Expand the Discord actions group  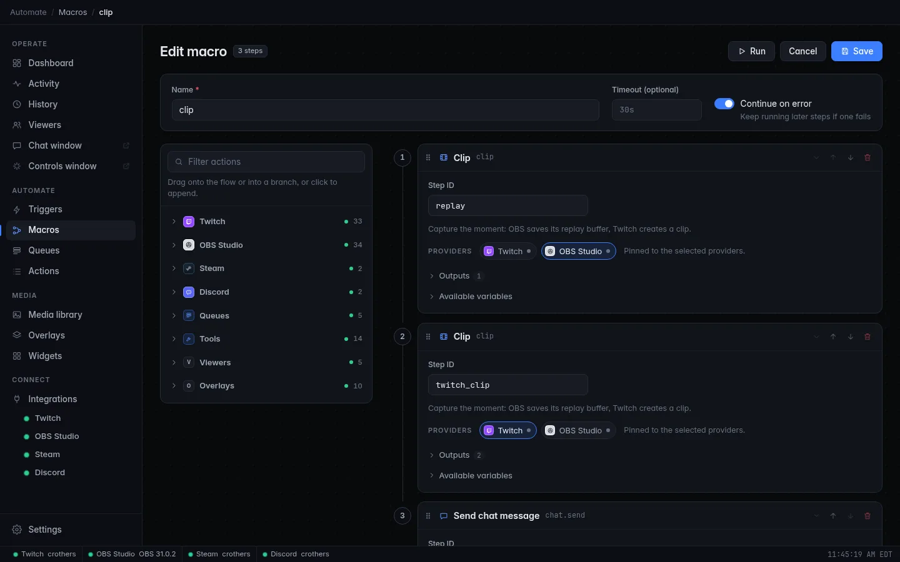tap(266, 292)
